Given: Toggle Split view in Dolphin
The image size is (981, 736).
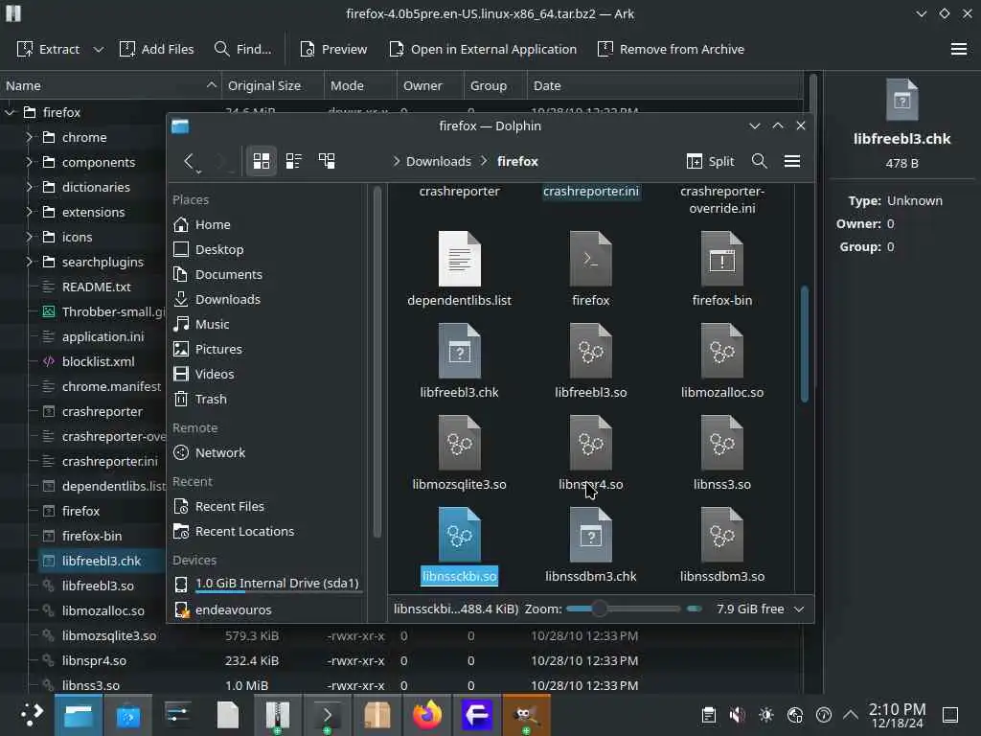Looking at the screenshot, I should pos(710,161).
